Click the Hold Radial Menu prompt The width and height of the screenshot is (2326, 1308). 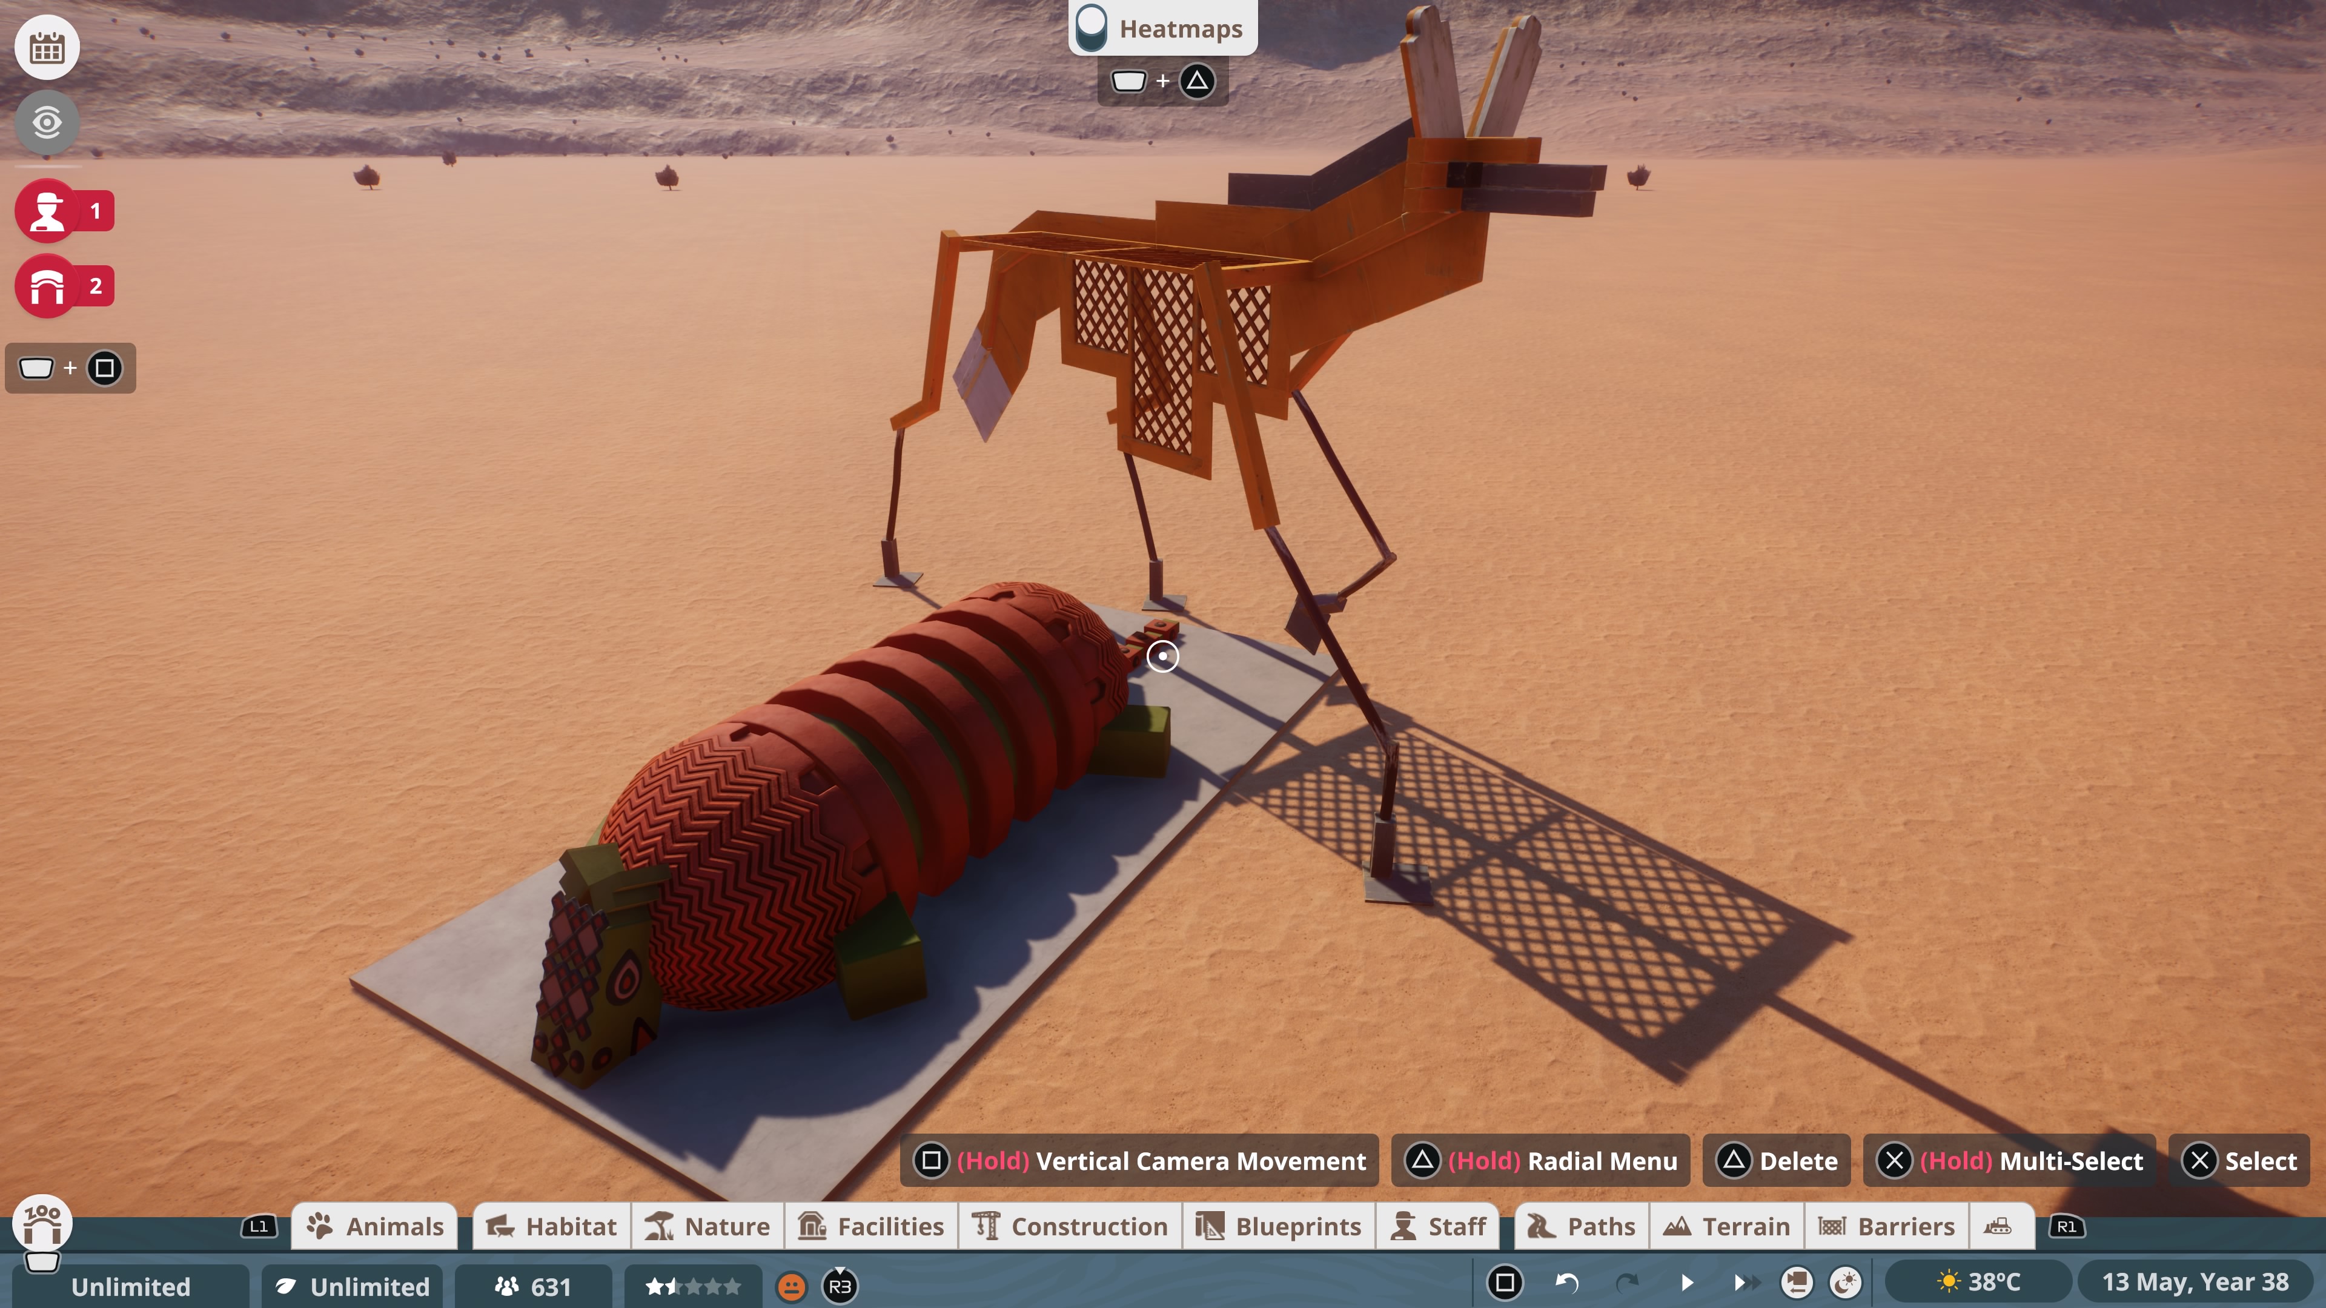pyautogui.click(x=1540, y=1160)
